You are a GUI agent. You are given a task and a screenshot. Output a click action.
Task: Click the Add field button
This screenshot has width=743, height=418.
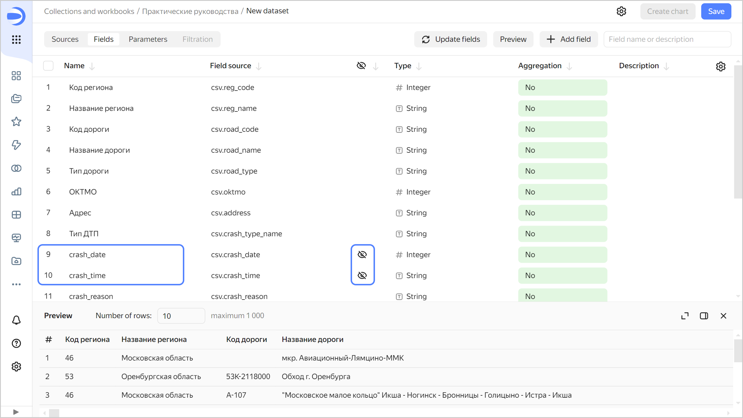(569, 39)
